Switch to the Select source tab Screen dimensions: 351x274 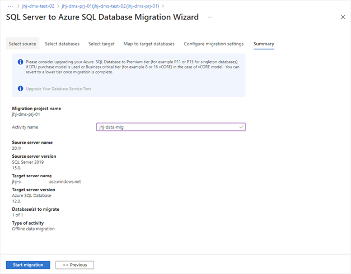[x=22, y=44]
